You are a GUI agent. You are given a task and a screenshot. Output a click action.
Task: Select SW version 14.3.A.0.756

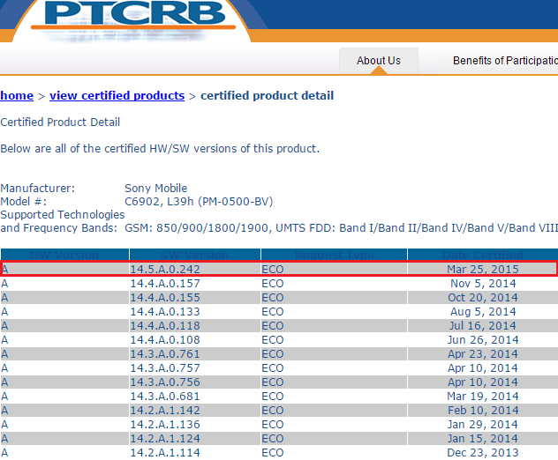click(x=165, y=382)
